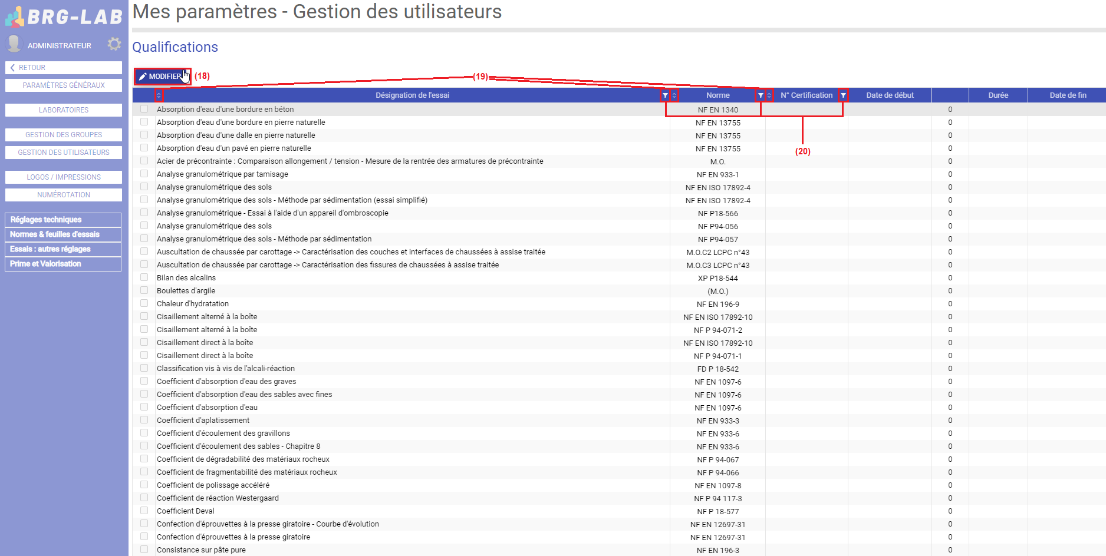
Task: Check Chaleur d'hydratation checkbox
Action: (144, 303)
